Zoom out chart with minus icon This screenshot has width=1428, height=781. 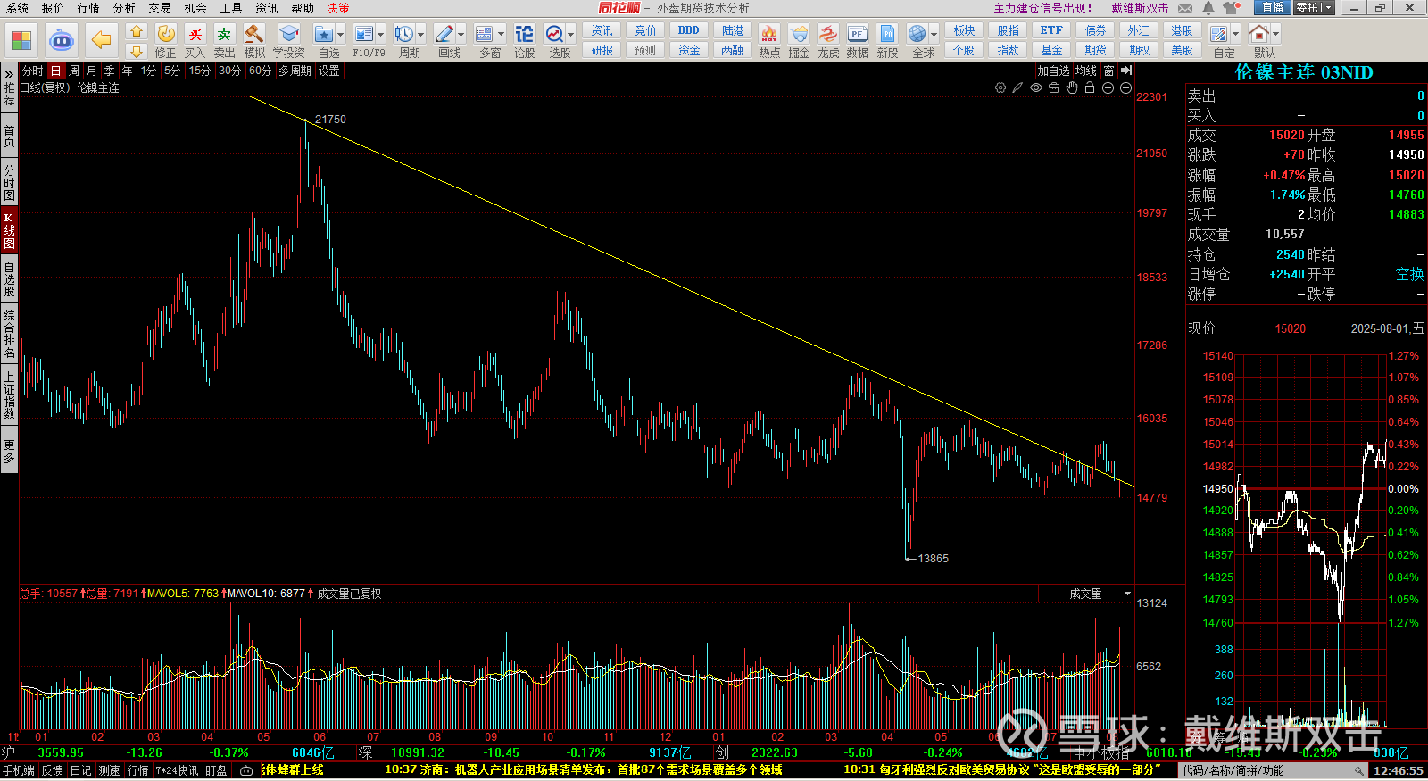[x=1125, y=87]
